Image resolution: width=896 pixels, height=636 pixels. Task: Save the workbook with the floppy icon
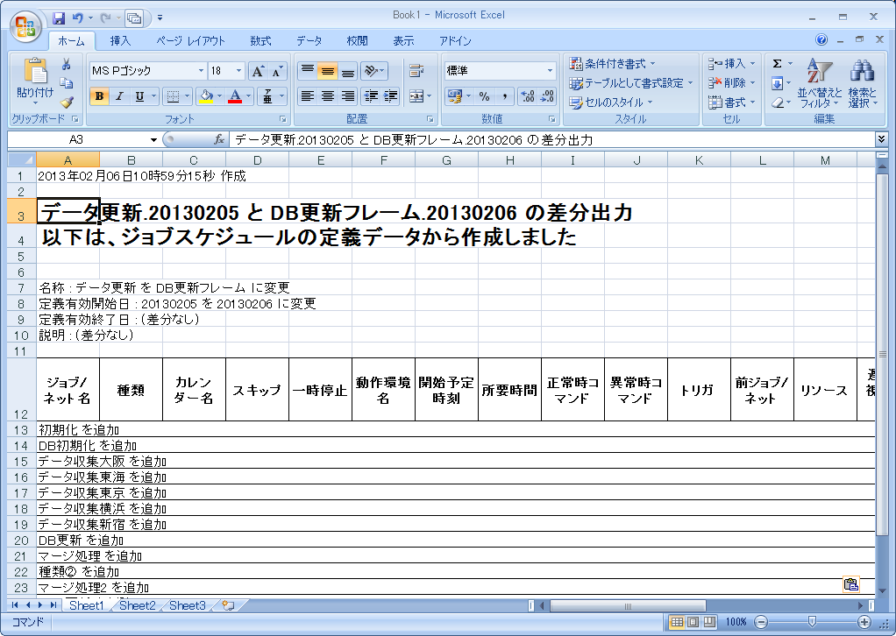58,18
